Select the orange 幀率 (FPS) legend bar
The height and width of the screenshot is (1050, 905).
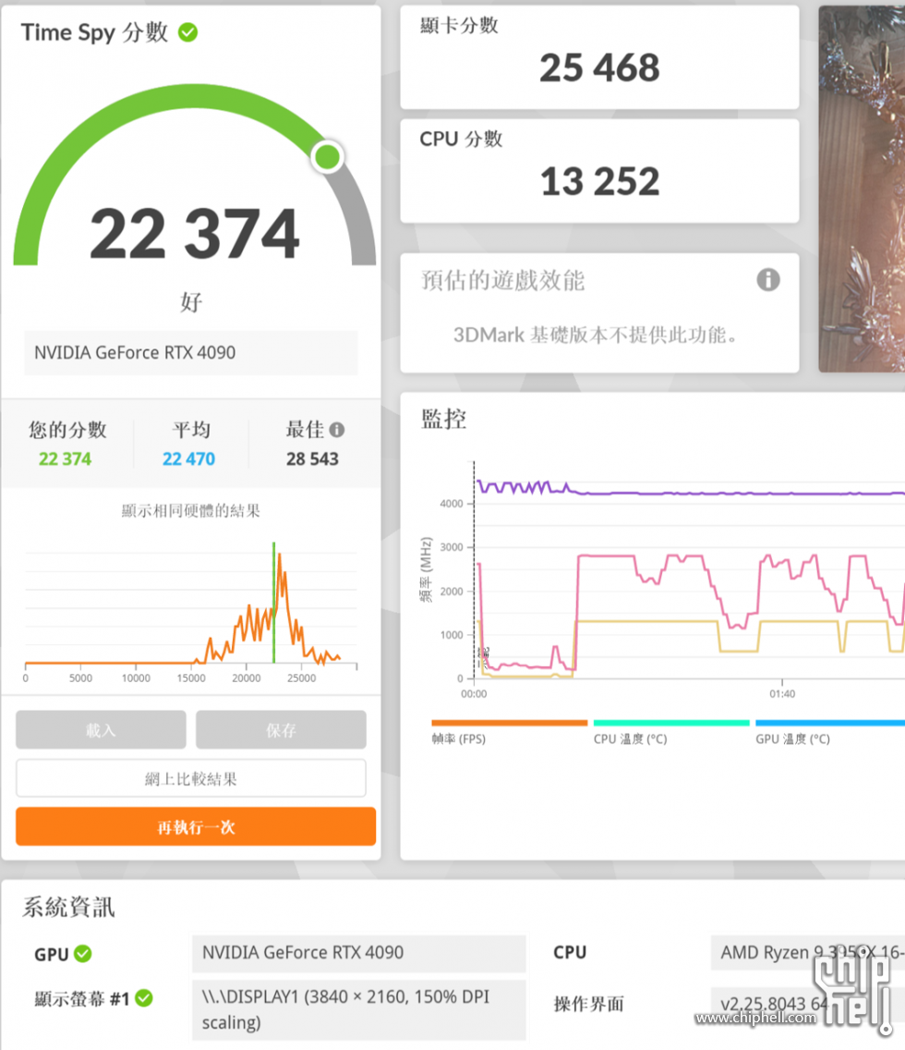click(x=510, y=723)
